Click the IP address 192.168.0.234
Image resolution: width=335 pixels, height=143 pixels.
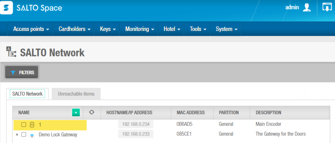[136, 124]
